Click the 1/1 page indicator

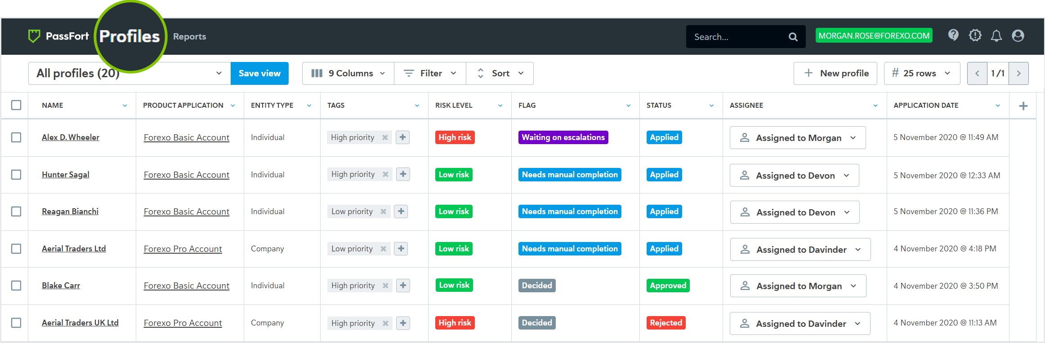998,73
